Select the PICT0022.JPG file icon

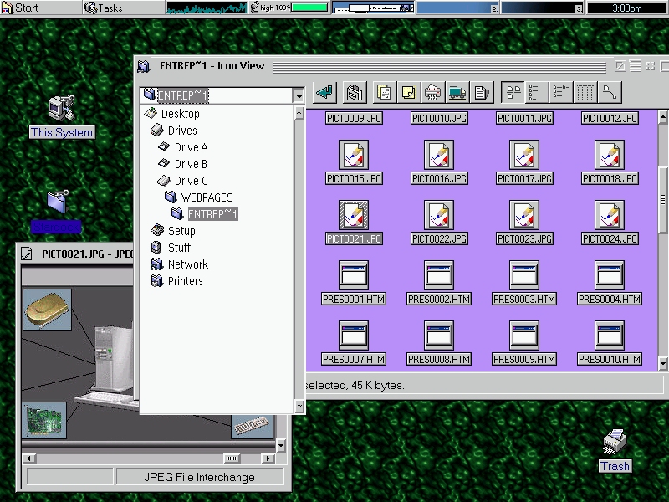[x=439, y=215]
